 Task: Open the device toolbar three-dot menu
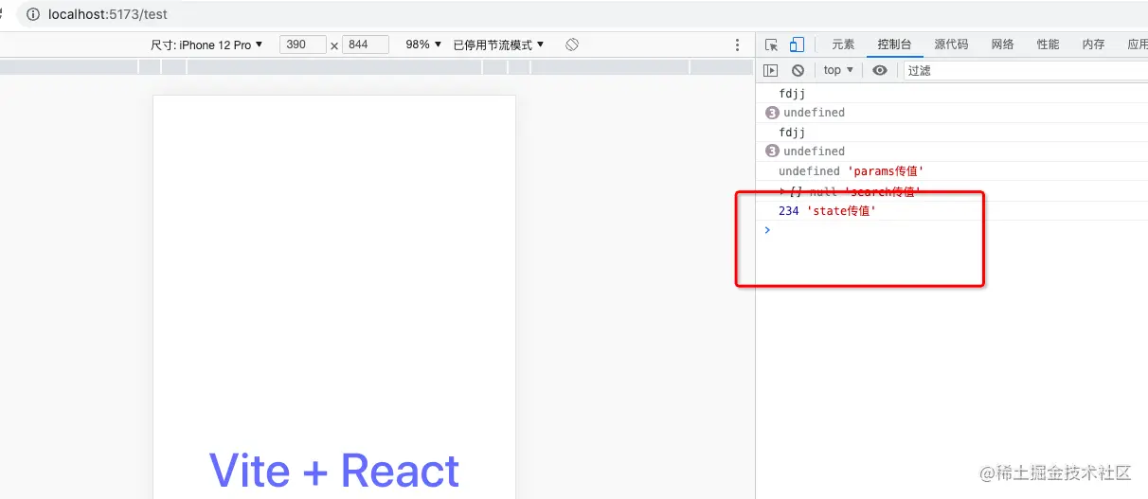(738, 45)
